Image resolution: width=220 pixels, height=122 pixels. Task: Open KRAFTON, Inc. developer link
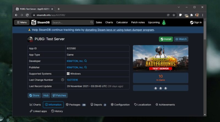point(75,61)
